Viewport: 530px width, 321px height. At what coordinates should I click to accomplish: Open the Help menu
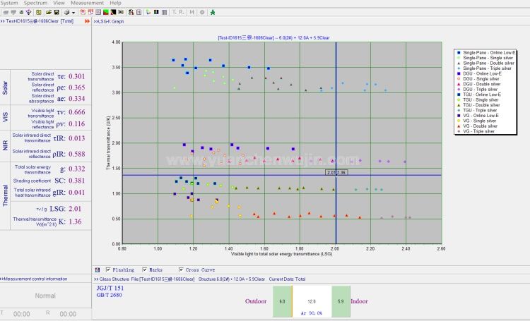pyautogui.click(x=115, y=3)
